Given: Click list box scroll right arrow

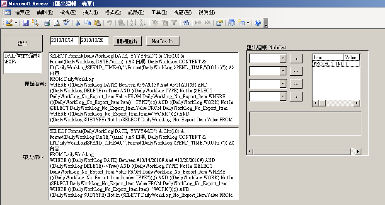Looking at the screenshot, I should click(357, 103).
